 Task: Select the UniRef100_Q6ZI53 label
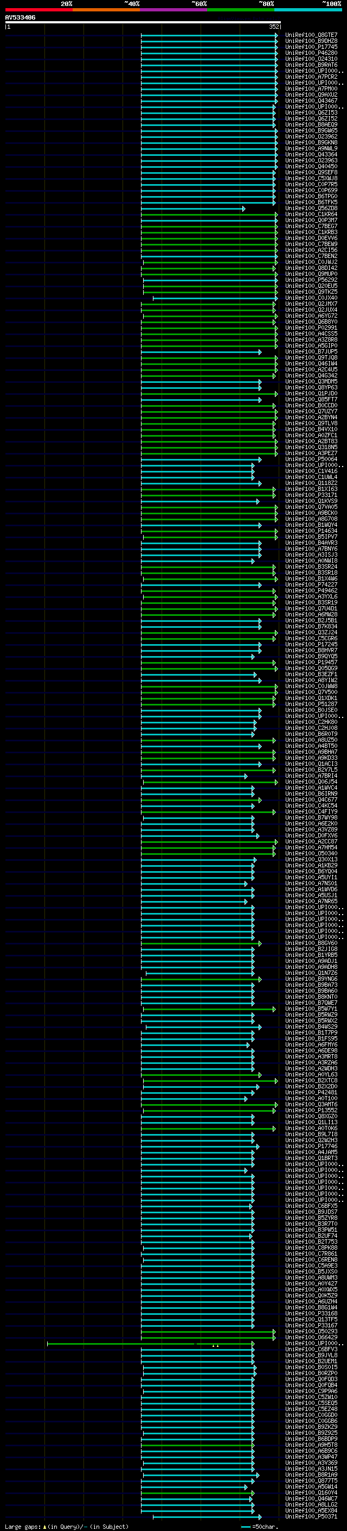[x=311, y=113]
